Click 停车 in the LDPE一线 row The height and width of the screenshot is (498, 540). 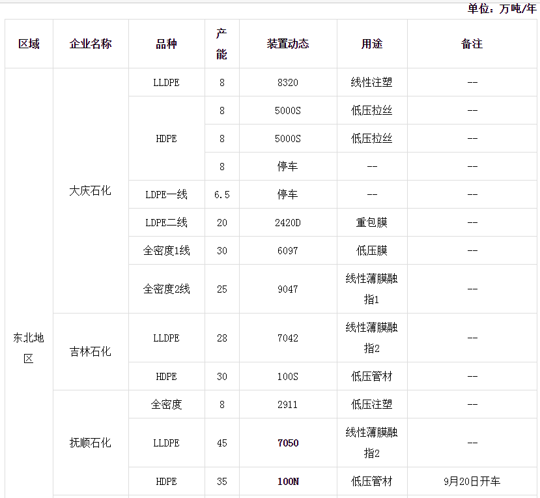pos(288,194)
